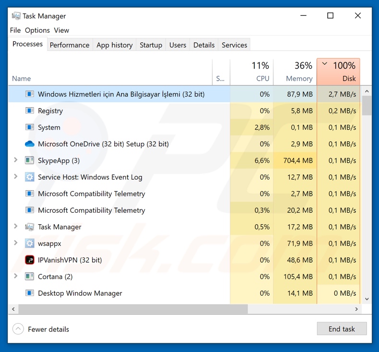Click the Status (S...) column header
The width and height of the screenshot is (379, 352).
click(221, 72)
